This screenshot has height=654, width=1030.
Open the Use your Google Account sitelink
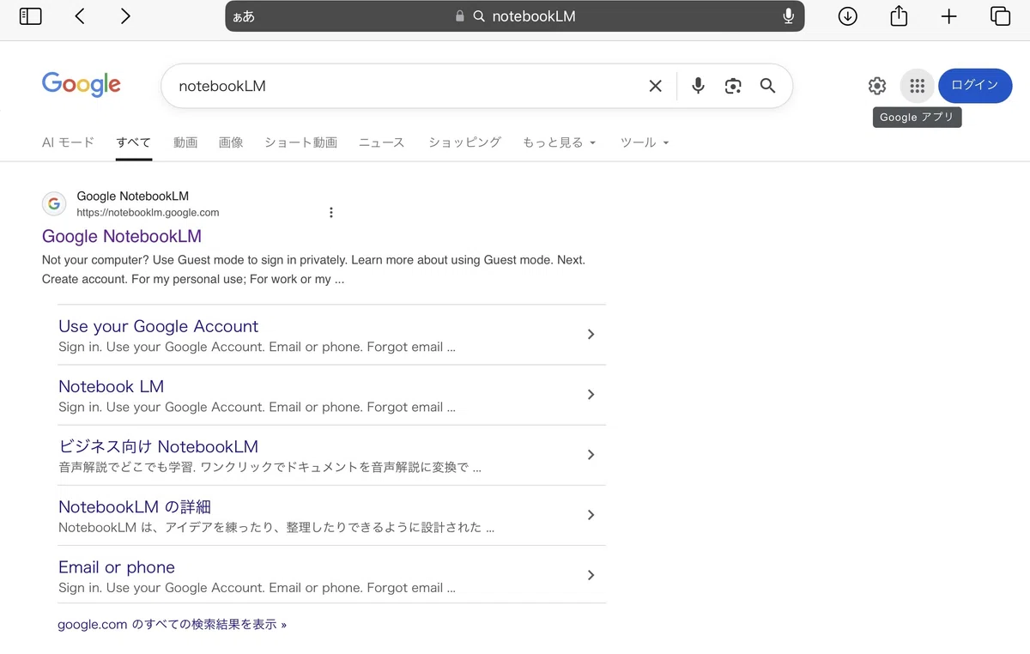pyautogui.click(x=158, y=326)
